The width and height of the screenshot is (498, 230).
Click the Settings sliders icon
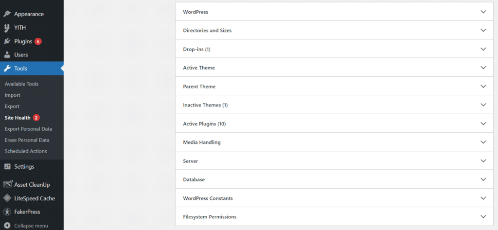(x=7, y=166)
